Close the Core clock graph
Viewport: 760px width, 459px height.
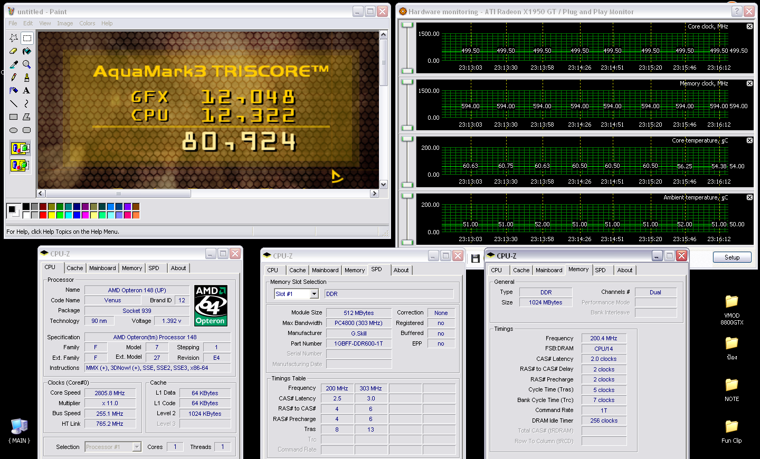click(749, 26)
